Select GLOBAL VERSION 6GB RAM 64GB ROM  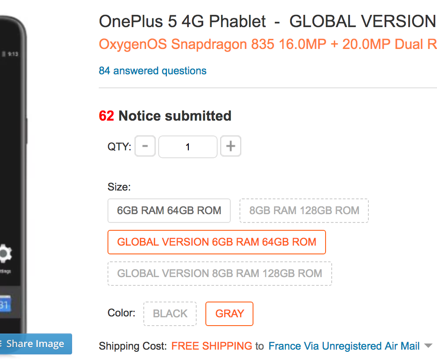[x=217, y=242]
